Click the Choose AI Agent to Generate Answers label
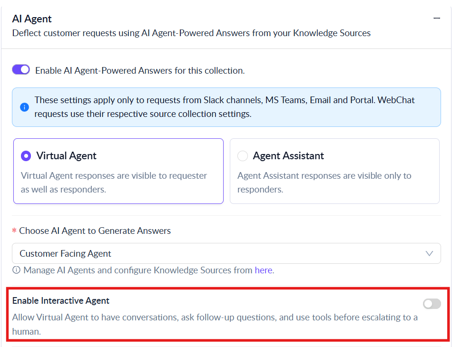Viewport: 452px width, 347px height. click(95, 231)
